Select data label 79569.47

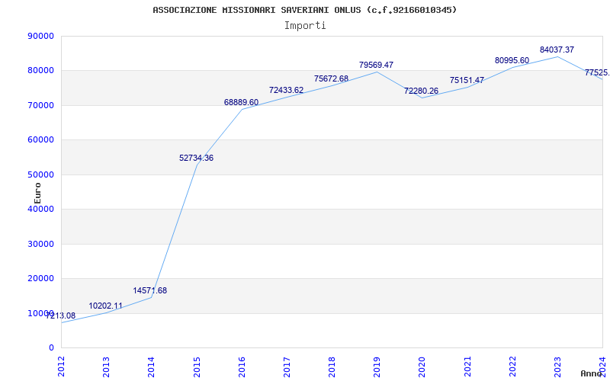tap(377, 65)
